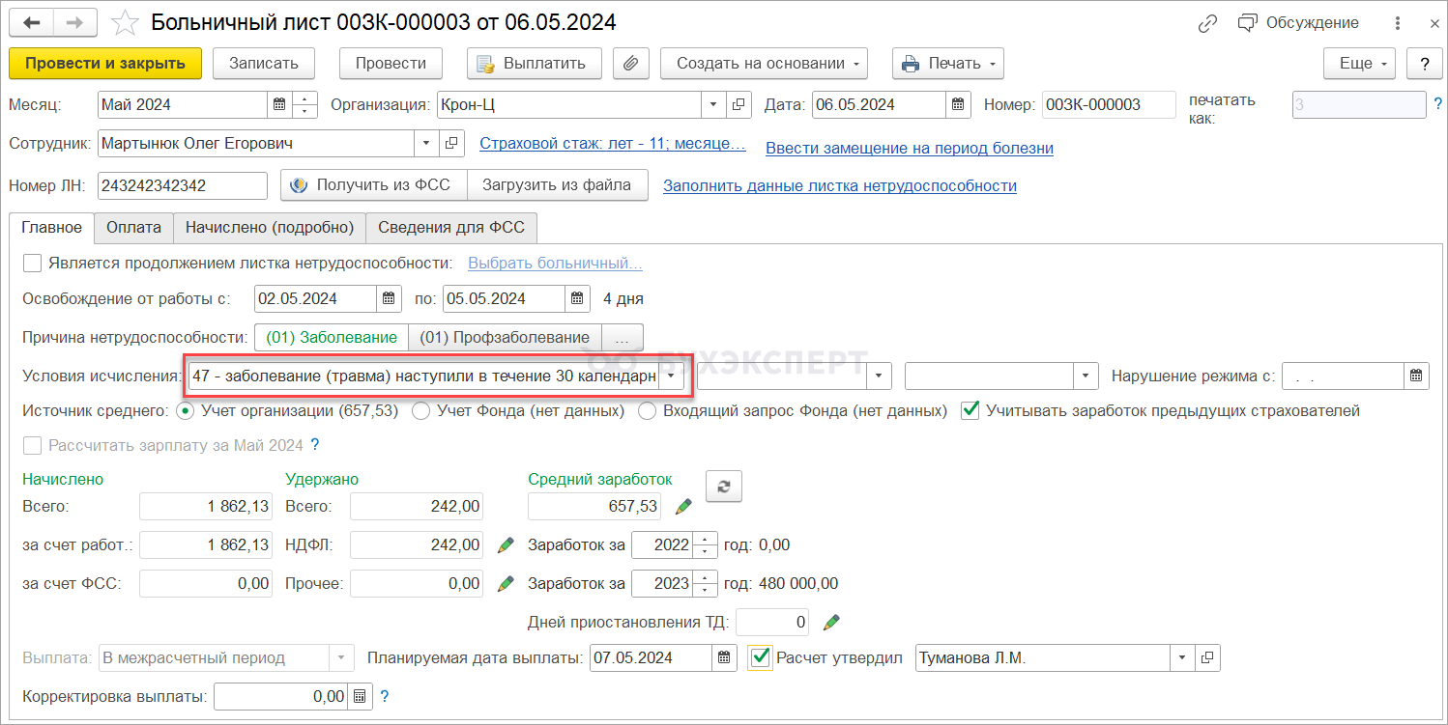Copy link to document via chain icon

point(1206,23)
